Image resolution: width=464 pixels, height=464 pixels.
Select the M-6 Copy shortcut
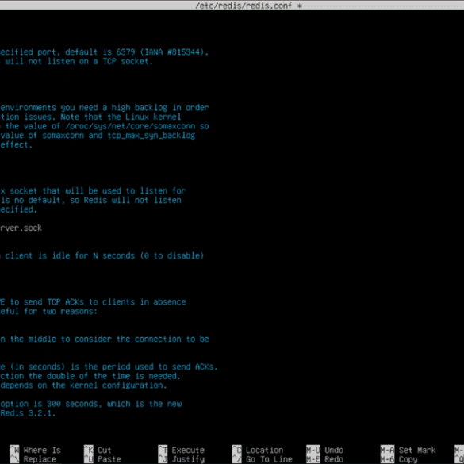(x=399, y=459)
